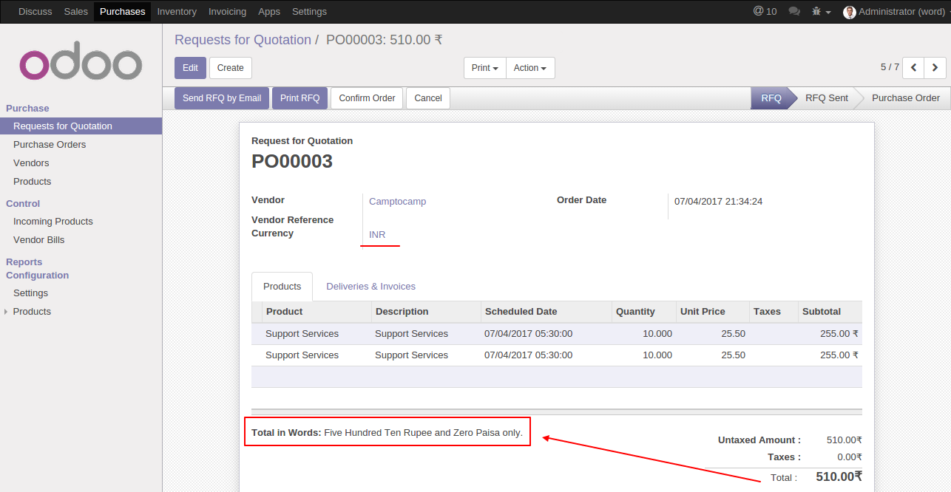Open Incoming Products in sidebar
The width and height of the screenshot is (951, 492).
[53, 222]
